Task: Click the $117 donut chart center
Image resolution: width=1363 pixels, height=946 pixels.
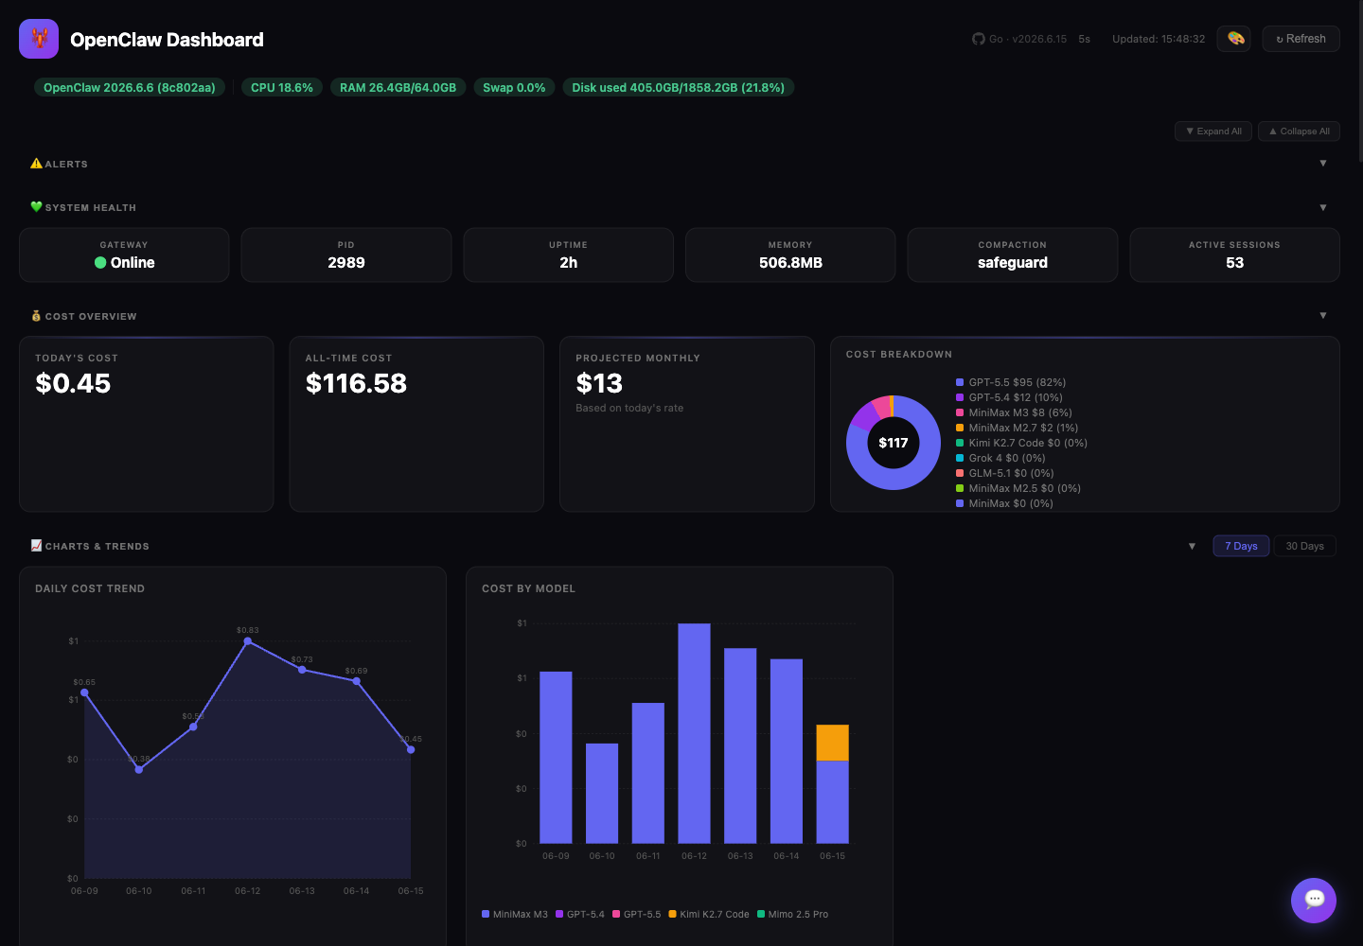Action: click(894, 443)
